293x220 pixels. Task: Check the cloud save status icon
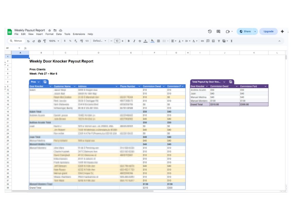[61, 30]
